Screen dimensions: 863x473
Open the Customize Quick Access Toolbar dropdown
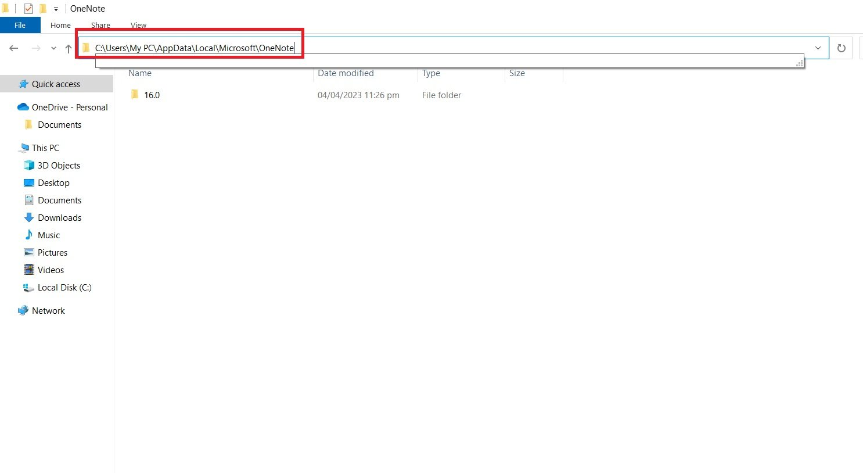click(x=55, y=9)
